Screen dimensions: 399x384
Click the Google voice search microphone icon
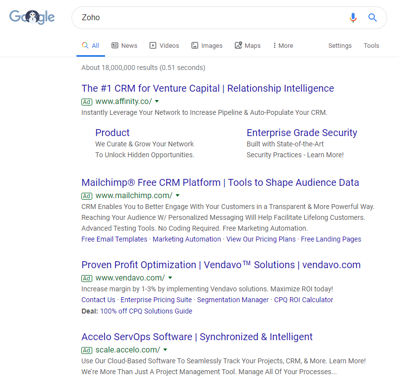click(353, 17)
